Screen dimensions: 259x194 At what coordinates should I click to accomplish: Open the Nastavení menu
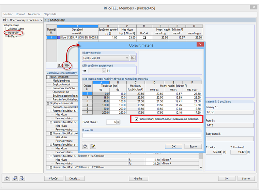34,14
